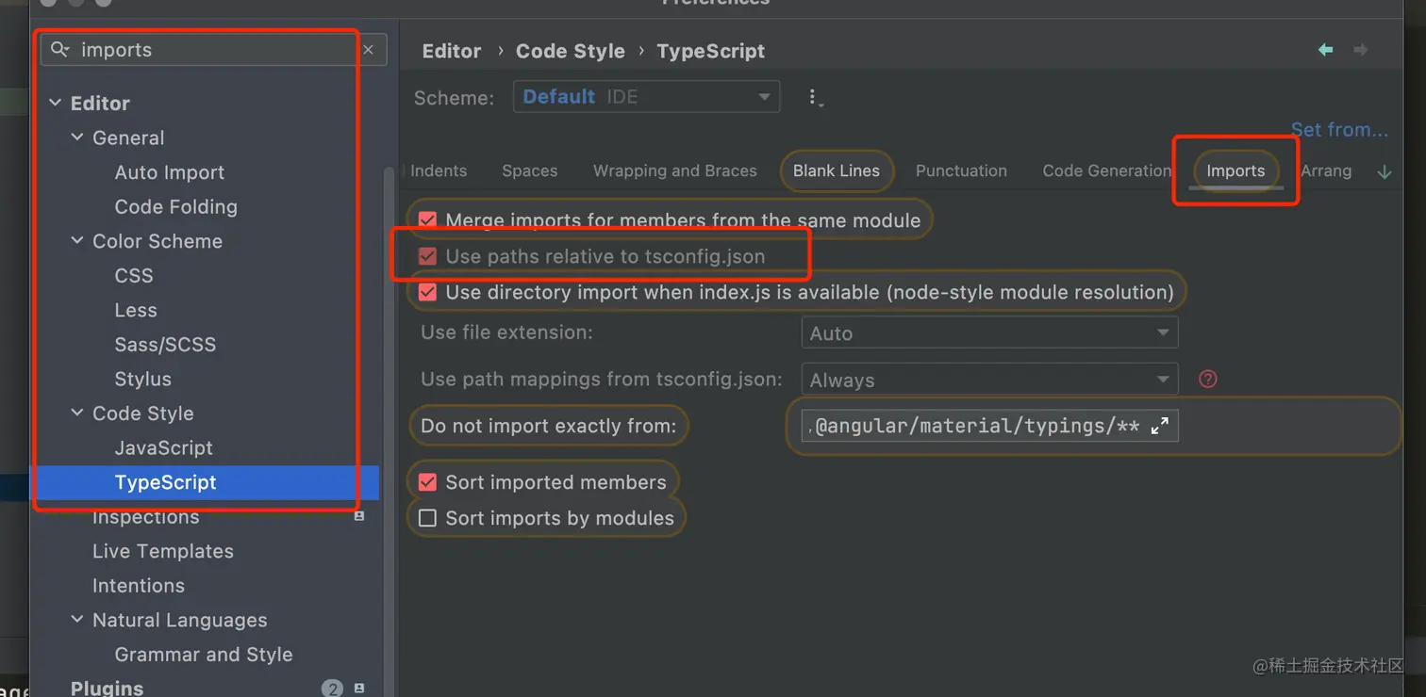Screen dimensions: 1426x697
Task: Expand the 'Do not import' field editor
Action: click(1160, 426)
